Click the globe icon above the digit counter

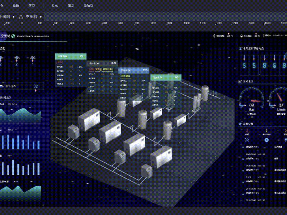(240, 48)
